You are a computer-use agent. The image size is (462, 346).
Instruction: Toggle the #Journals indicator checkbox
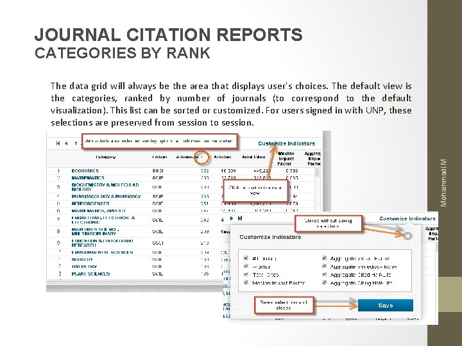coord(246,258)
